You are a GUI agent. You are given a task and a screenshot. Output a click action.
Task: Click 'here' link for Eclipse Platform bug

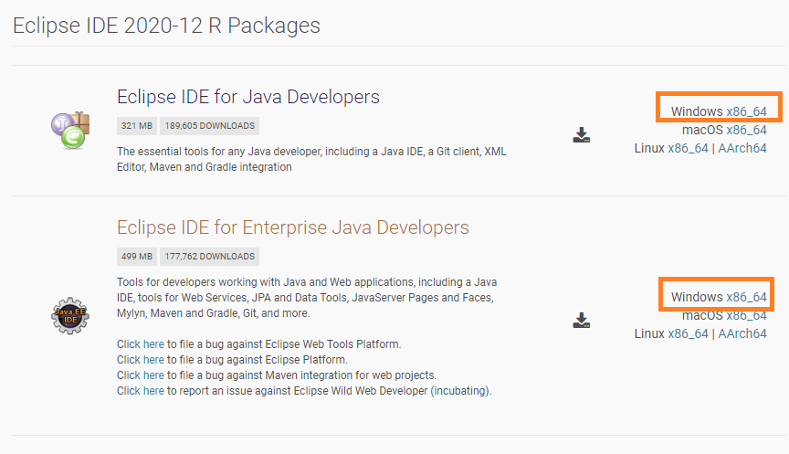[x=153, y=360]
